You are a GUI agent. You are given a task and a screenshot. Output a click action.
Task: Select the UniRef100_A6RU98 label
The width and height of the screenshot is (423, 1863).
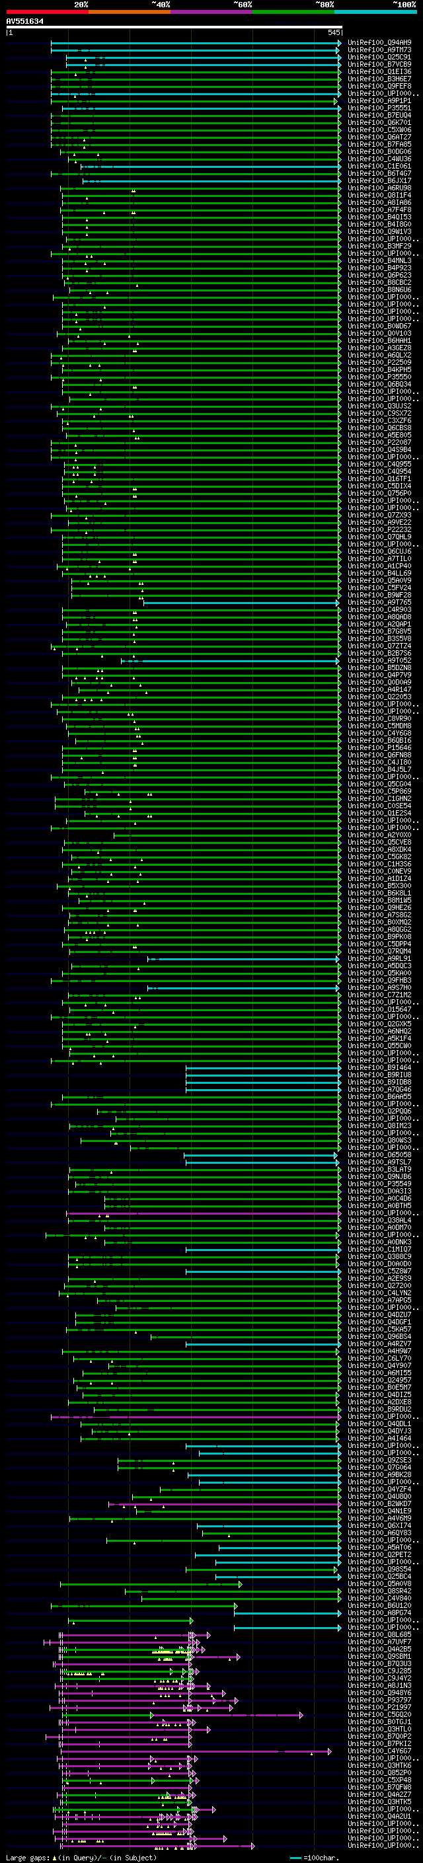point(379,188)
